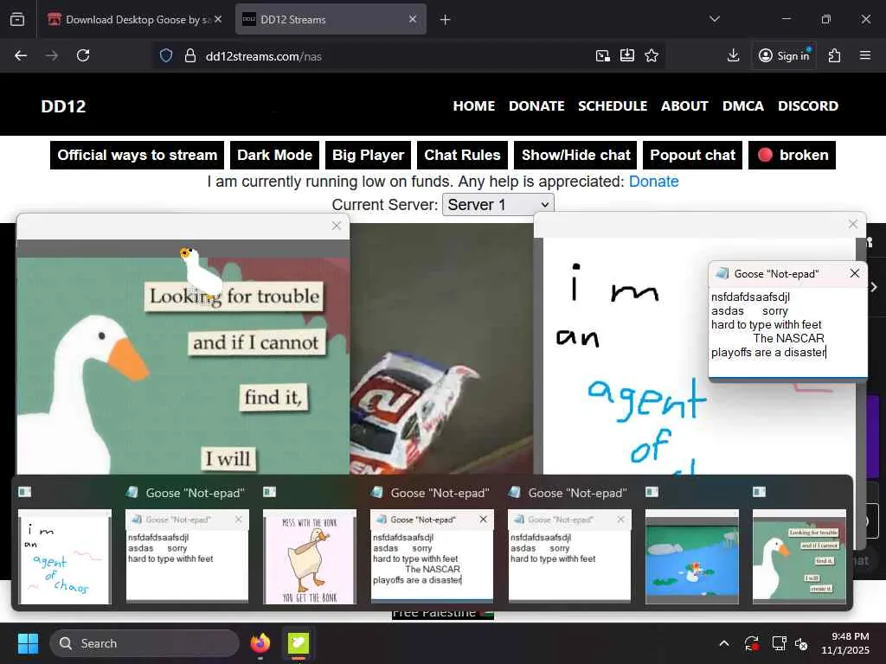Select the agent of chaos drawing thumbnail
Viewport: 886px width, 664px height.
click(x=65, y=556)
